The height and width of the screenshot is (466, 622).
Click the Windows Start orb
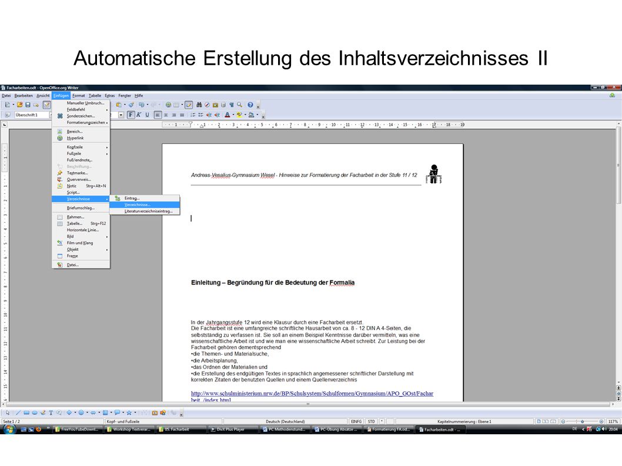coord(9,429)
